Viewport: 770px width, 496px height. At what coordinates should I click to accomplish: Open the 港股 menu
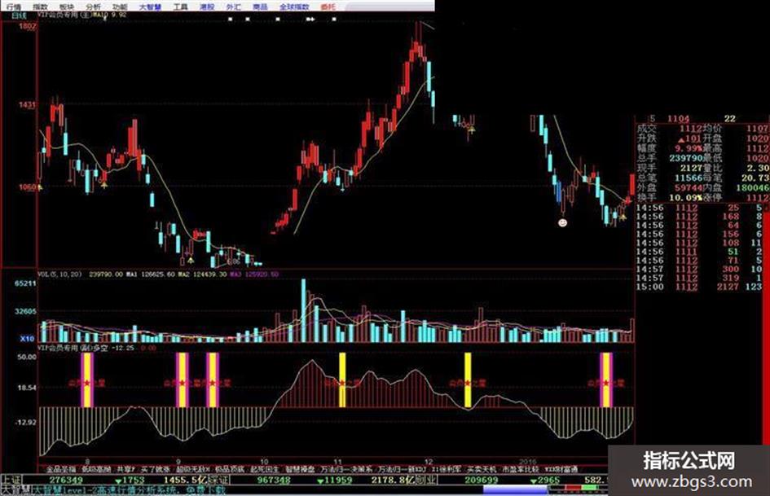tap(207, 7)
